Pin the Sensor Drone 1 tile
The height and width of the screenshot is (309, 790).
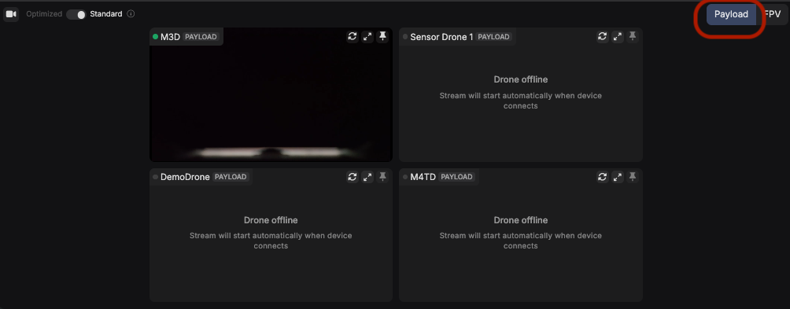(633, 36)
